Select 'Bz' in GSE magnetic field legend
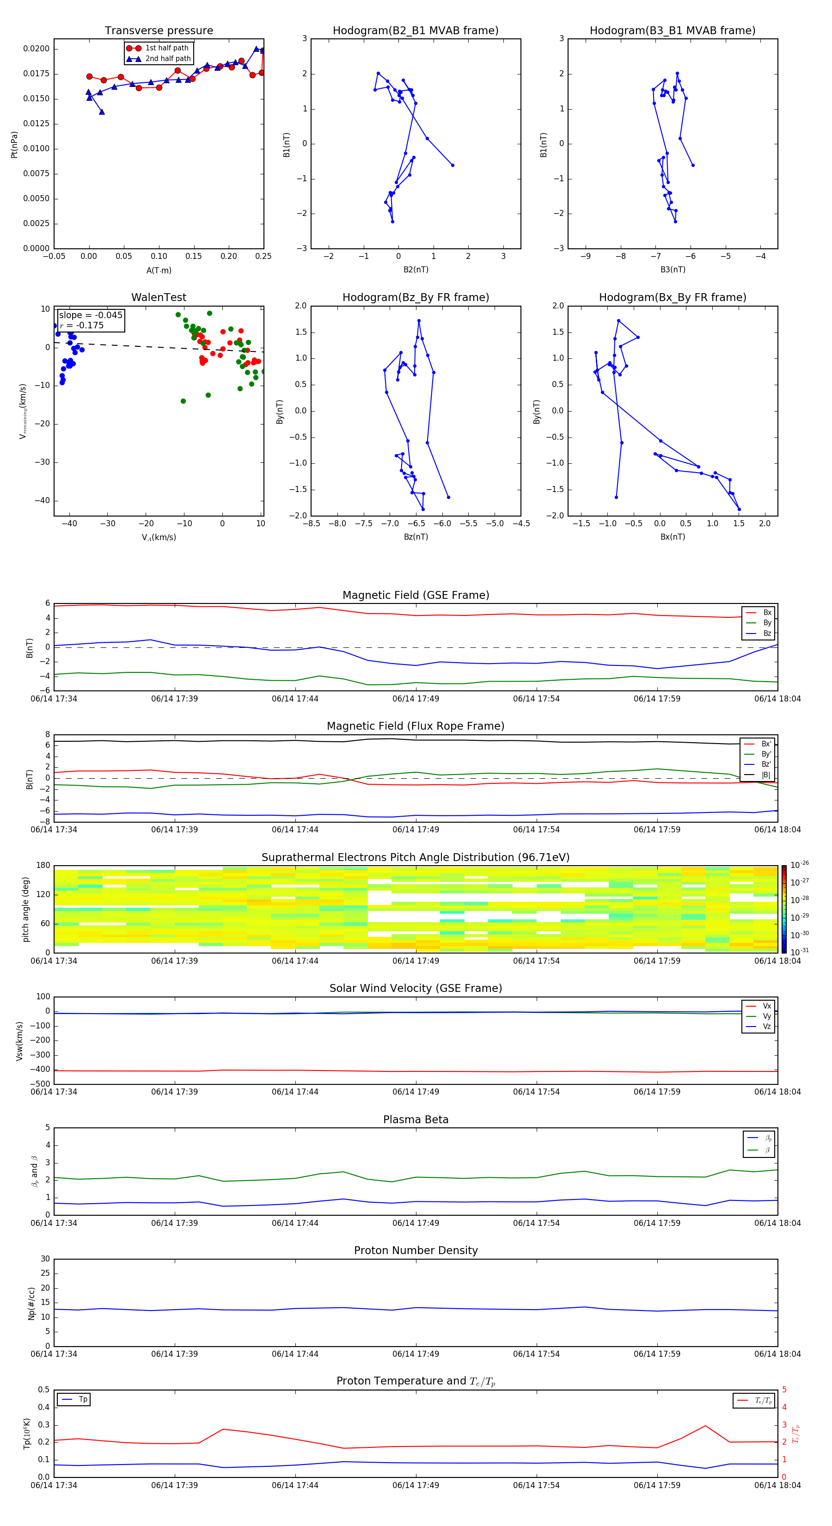The image size is (832, 1526). coord(759,633)
